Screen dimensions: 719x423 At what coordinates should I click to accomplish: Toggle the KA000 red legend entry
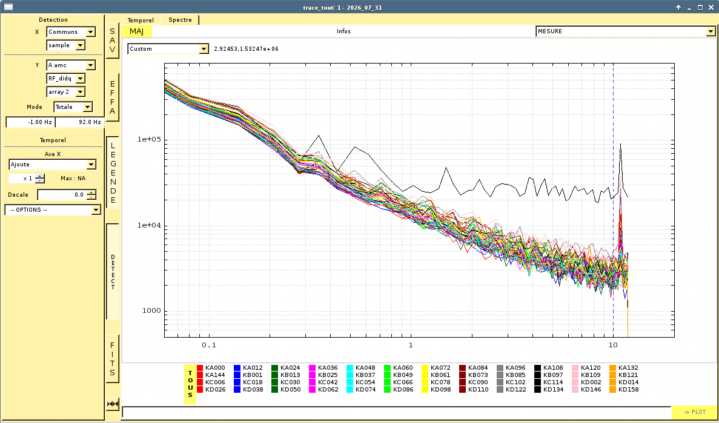point(211,367)
